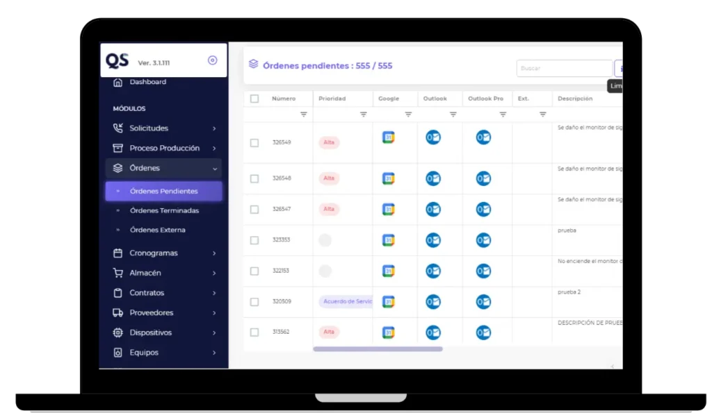Expand the Proveedores chevron
The height and width of the screenshot is (413, 712).
pyautogui.click(x=214, y=313)
